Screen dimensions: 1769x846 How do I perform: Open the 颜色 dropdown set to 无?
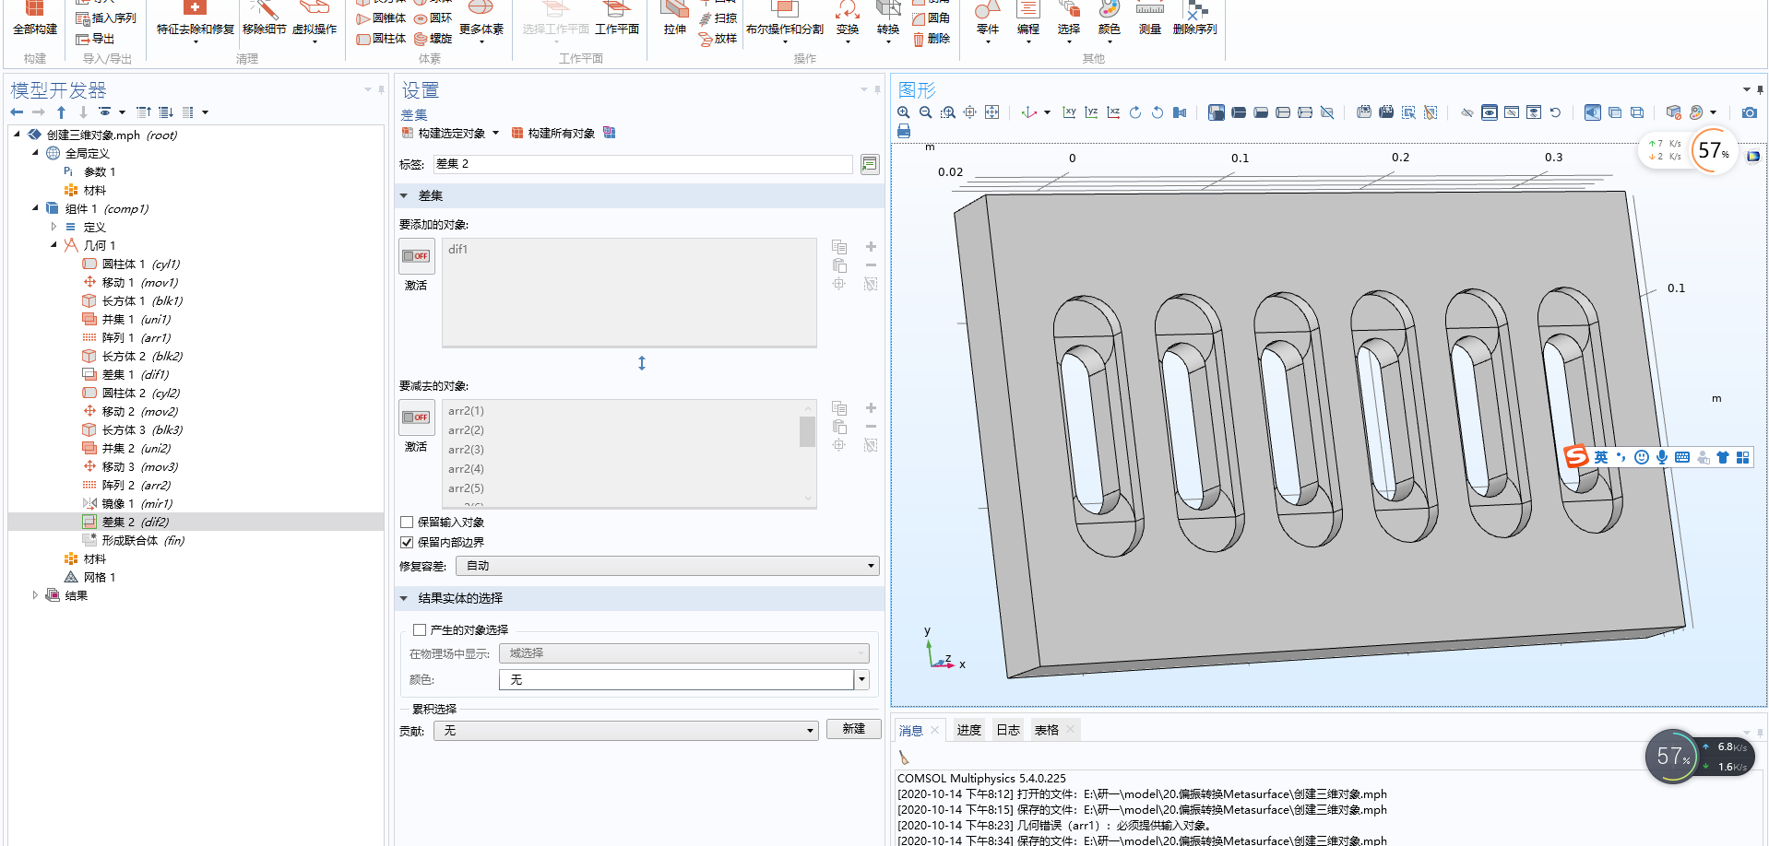point(684,679)
